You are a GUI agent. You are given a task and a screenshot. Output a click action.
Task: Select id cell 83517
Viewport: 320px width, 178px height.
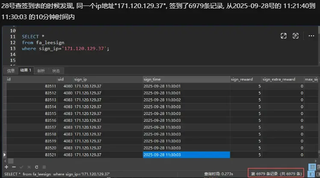click(31, 127)
